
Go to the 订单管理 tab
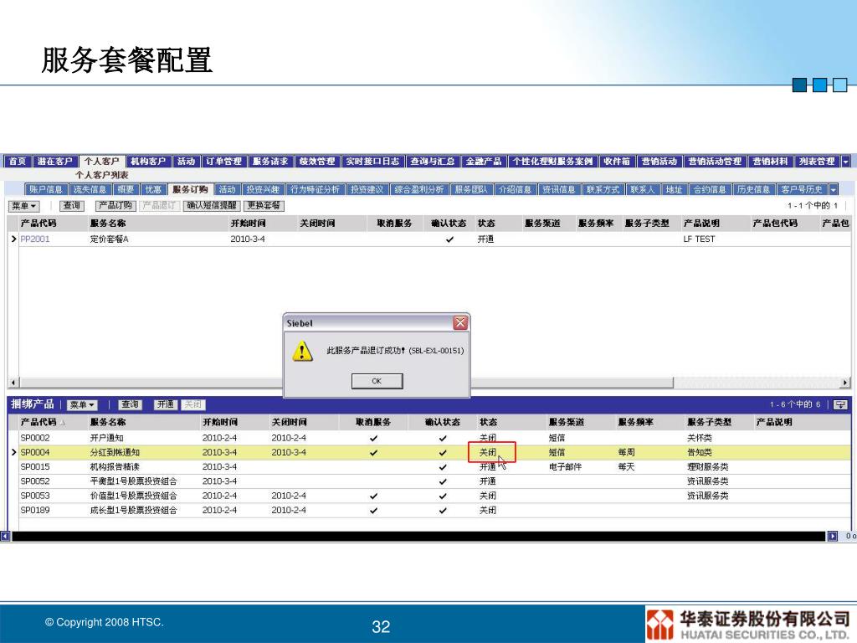click(223, 162)
